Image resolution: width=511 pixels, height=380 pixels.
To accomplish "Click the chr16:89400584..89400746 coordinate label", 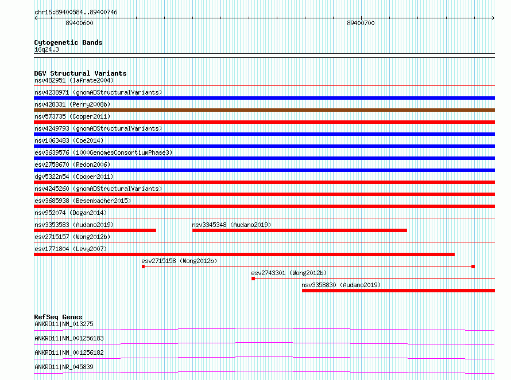I will (x=76, y=12).
